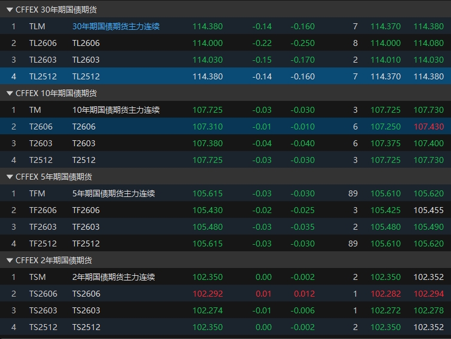Screen dimensions: 451x339
Task: Select the 10年期国债期货主力连续 row name
Action: (116, 110)
